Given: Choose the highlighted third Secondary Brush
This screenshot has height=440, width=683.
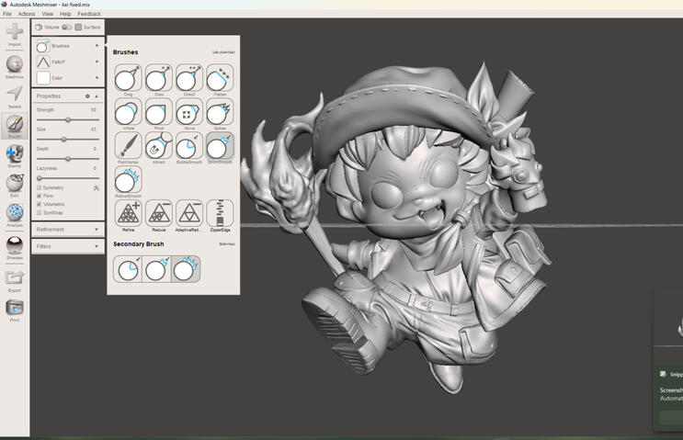Looking at the screenshot, I should click(186, 269).
